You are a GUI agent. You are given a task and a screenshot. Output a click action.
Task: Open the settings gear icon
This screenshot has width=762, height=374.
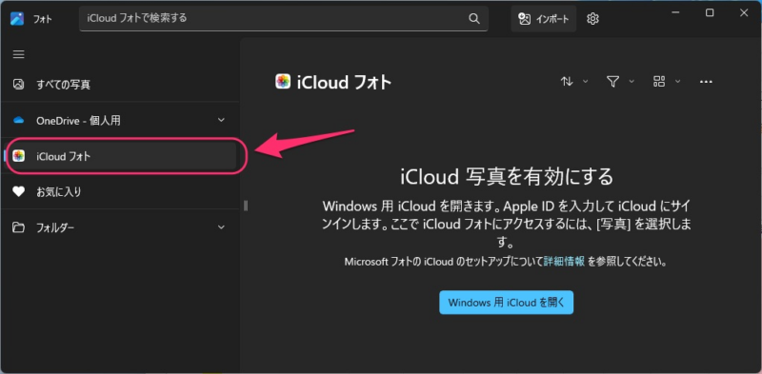[592, 19]
